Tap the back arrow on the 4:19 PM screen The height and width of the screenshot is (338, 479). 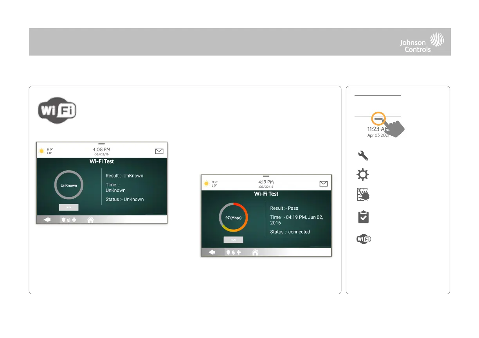pos(212,253)
